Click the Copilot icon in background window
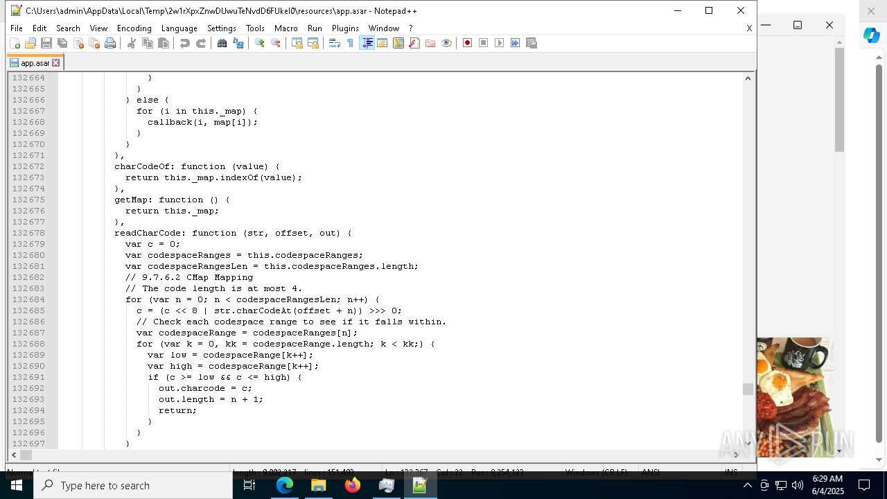Viewport: 887px width, 499px height. point(871,36)
